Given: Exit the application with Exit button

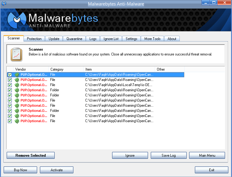Looking at the screenshot, I should 211,170.
